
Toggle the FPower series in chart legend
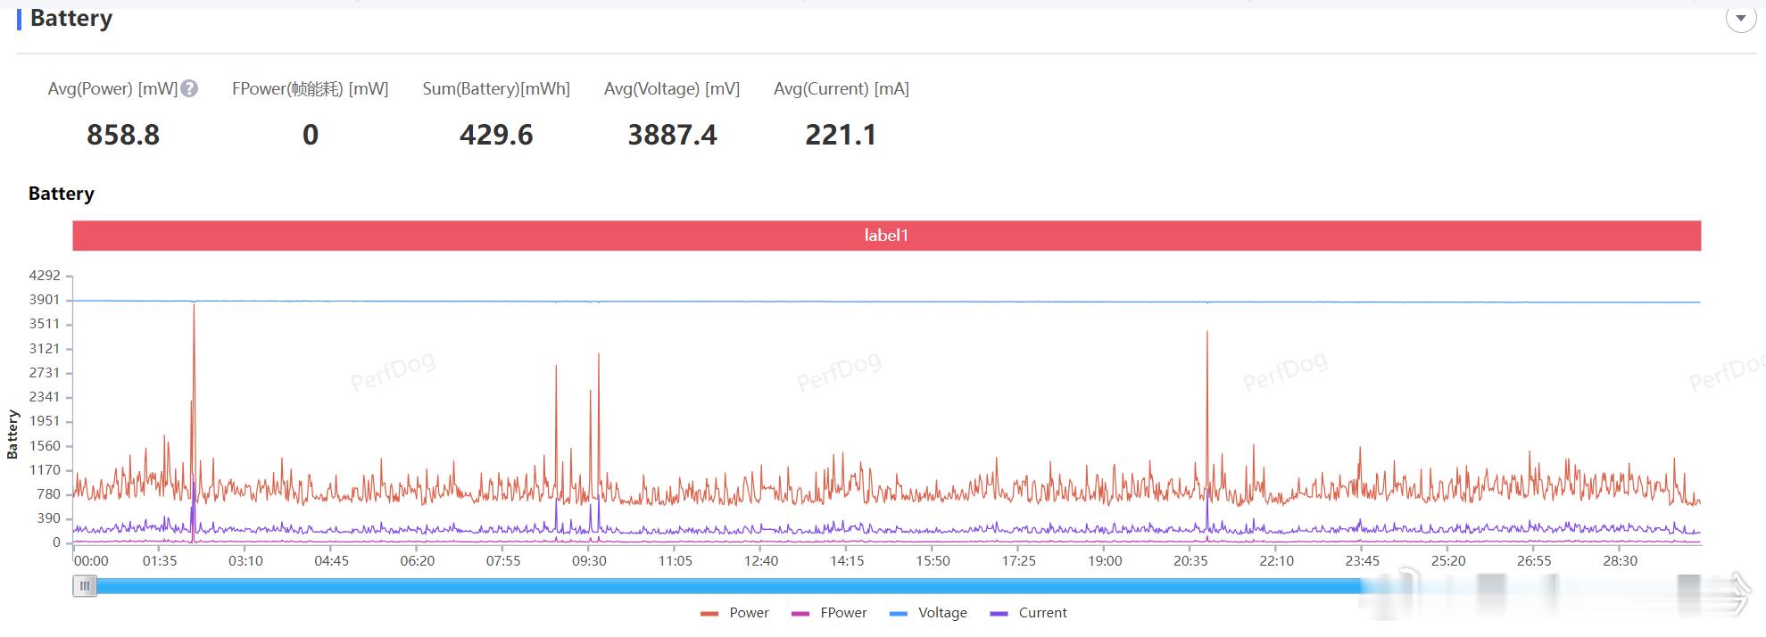(x=829, y=613)
